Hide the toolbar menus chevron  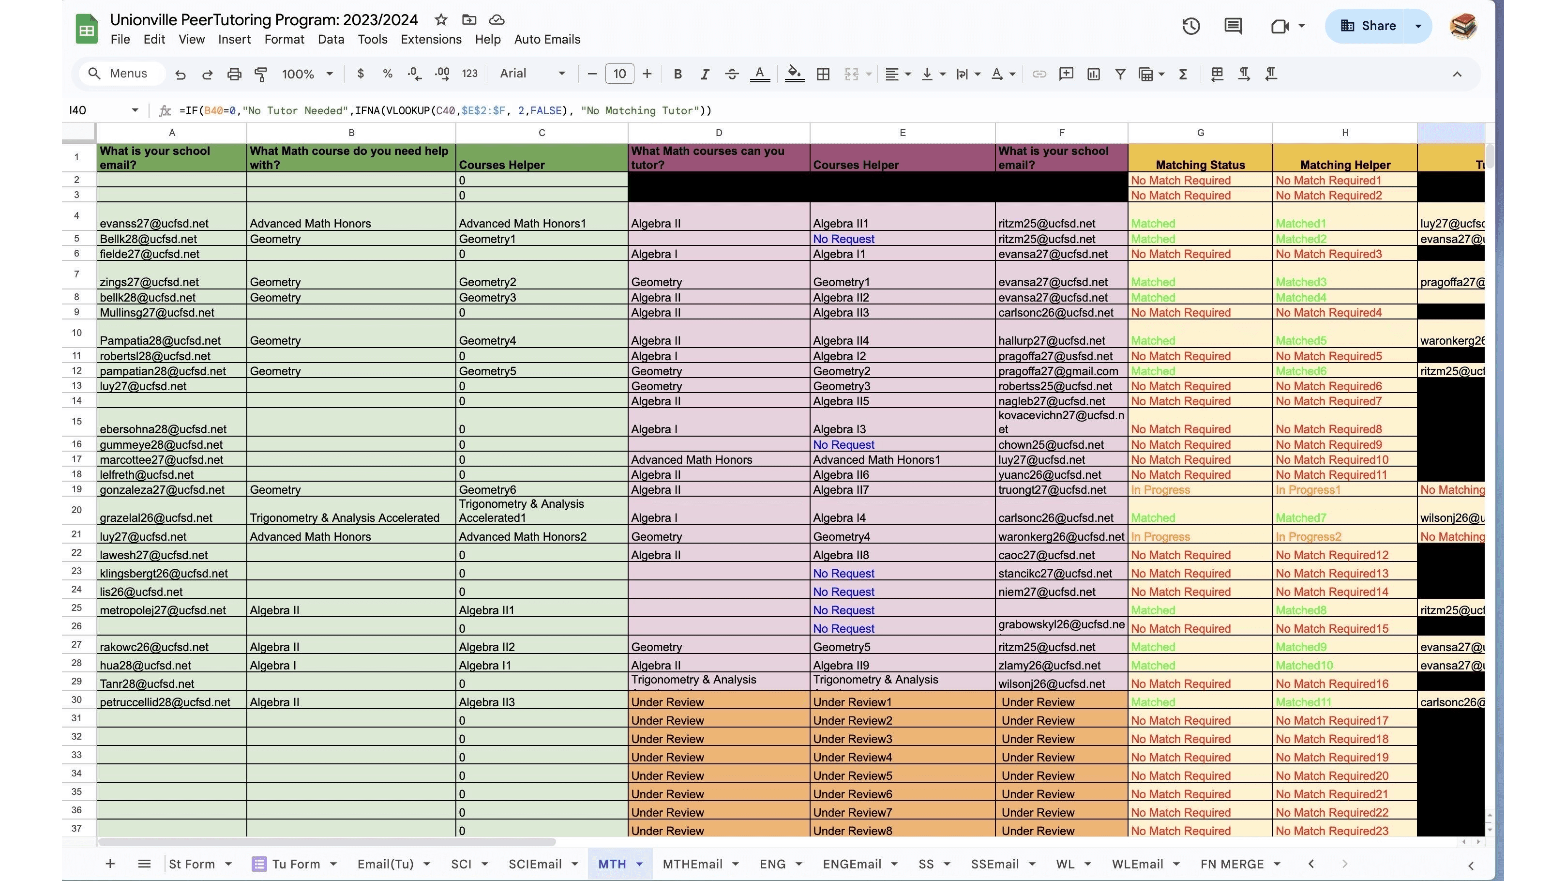[1457, 74]
